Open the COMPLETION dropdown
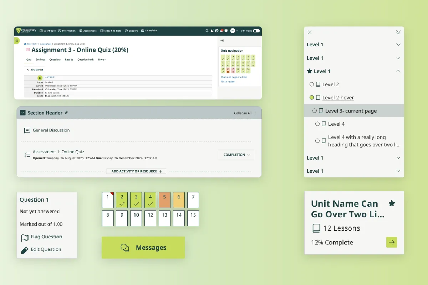The image size is (428, 285). click(236, 155)
